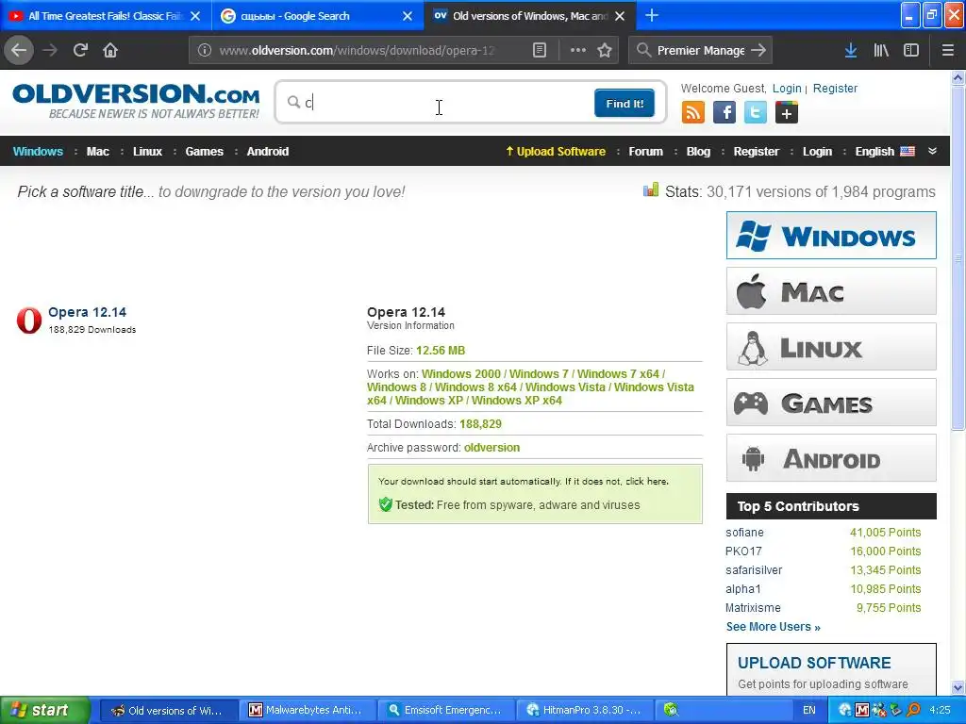The height and width of the screenshot is (724, 966).
Task: Show sidebars icon in Firefox toolbar
Action: pos(911,51)
